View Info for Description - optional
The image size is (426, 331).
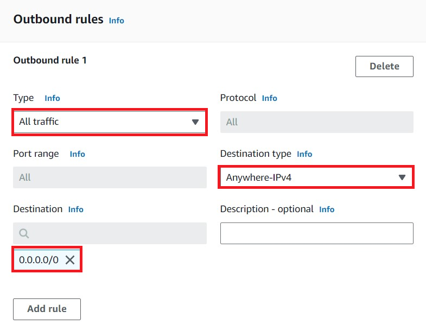click(x=327, y=209)
